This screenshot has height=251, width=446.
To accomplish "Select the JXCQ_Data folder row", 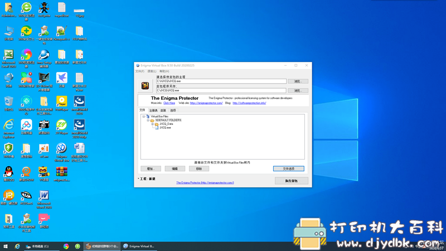I will pyautogui.click(x=166, y=124).
